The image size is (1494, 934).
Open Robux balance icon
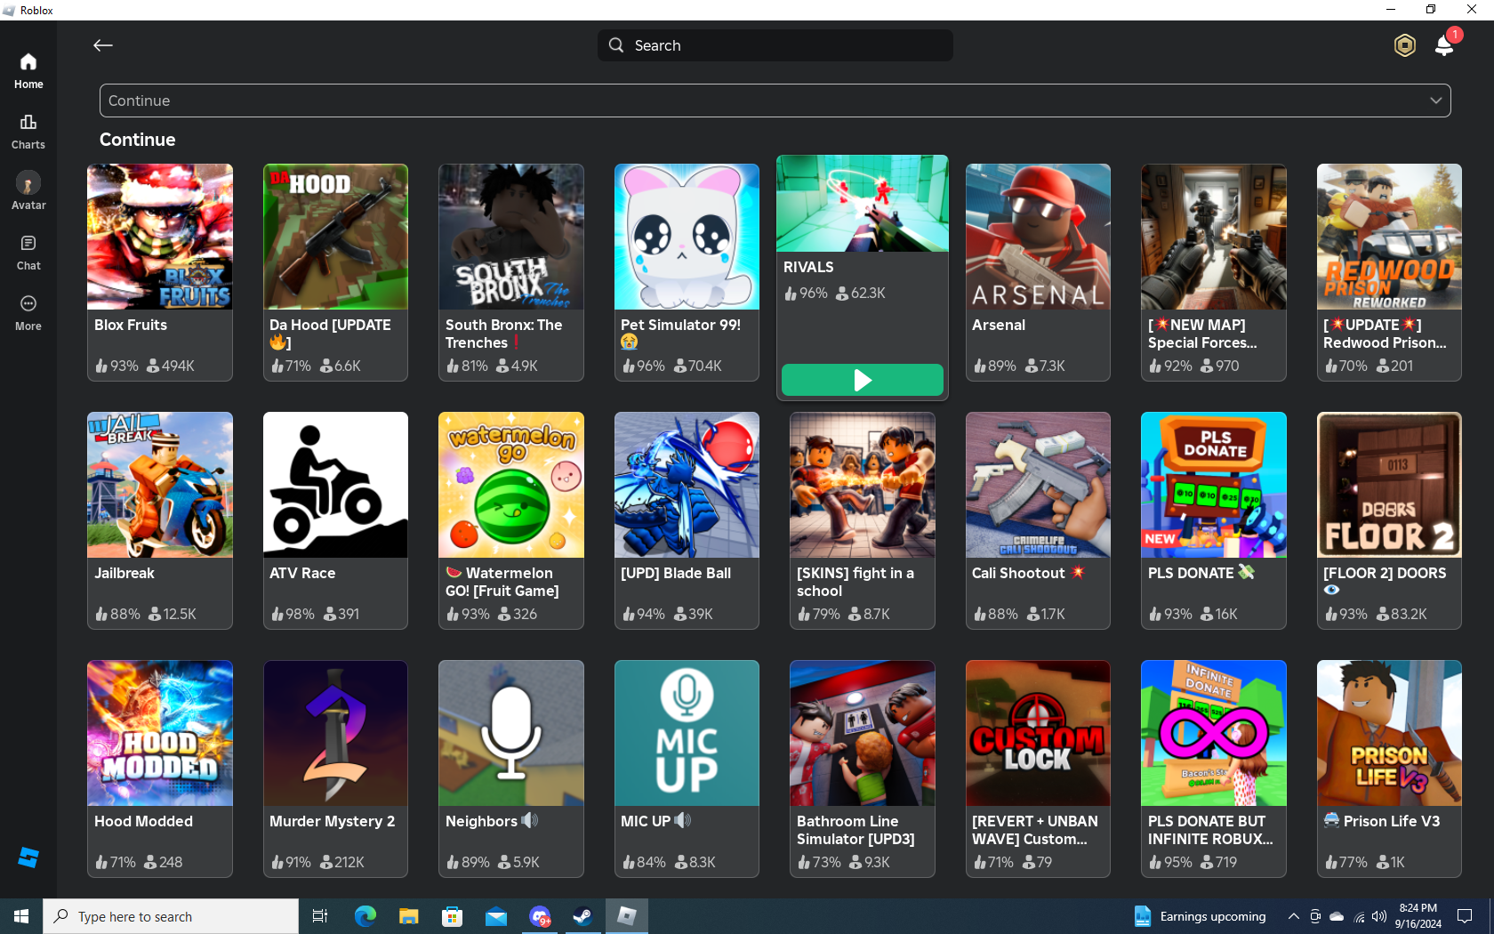tap(1404, 45)
